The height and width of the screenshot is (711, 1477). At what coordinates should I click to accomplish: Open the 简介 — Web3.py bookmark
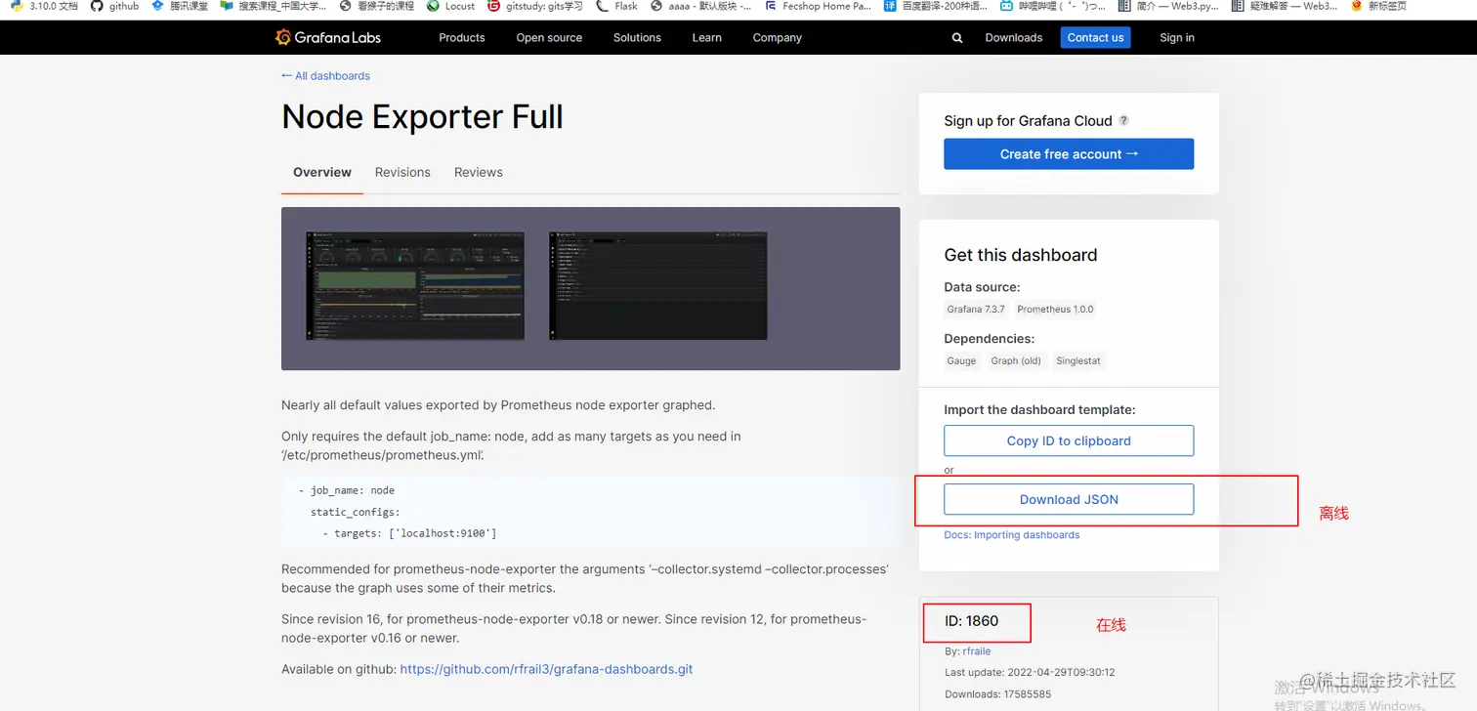1169,6
